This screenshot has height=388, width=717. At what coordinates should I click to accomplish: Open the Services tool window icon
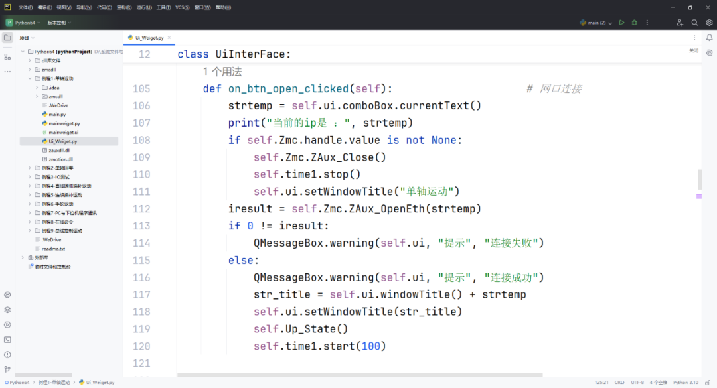click(x=6, y=310)
